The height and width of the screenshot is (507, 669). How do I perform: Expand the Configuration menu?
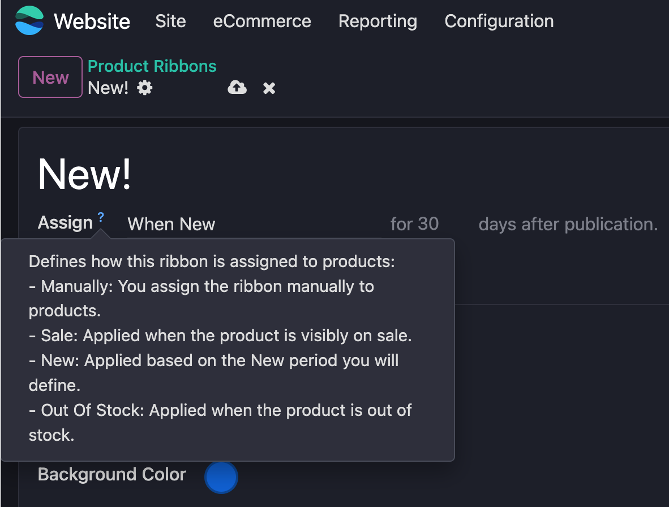[499, 22]
